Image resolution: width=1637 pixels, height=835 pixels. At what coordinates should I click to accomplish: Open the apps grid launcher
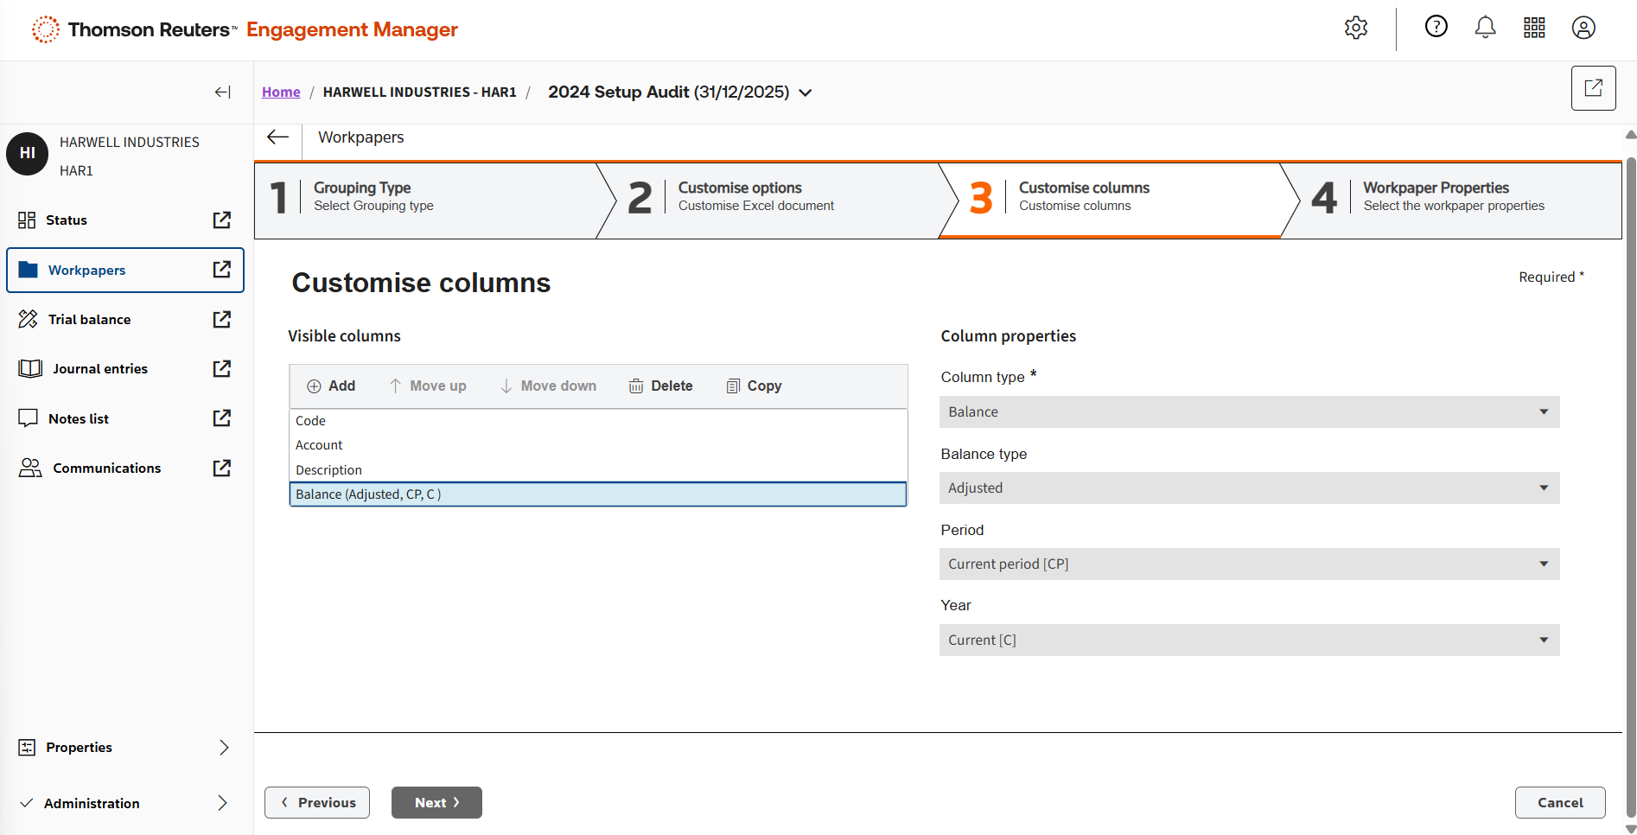click(1534, 28)
